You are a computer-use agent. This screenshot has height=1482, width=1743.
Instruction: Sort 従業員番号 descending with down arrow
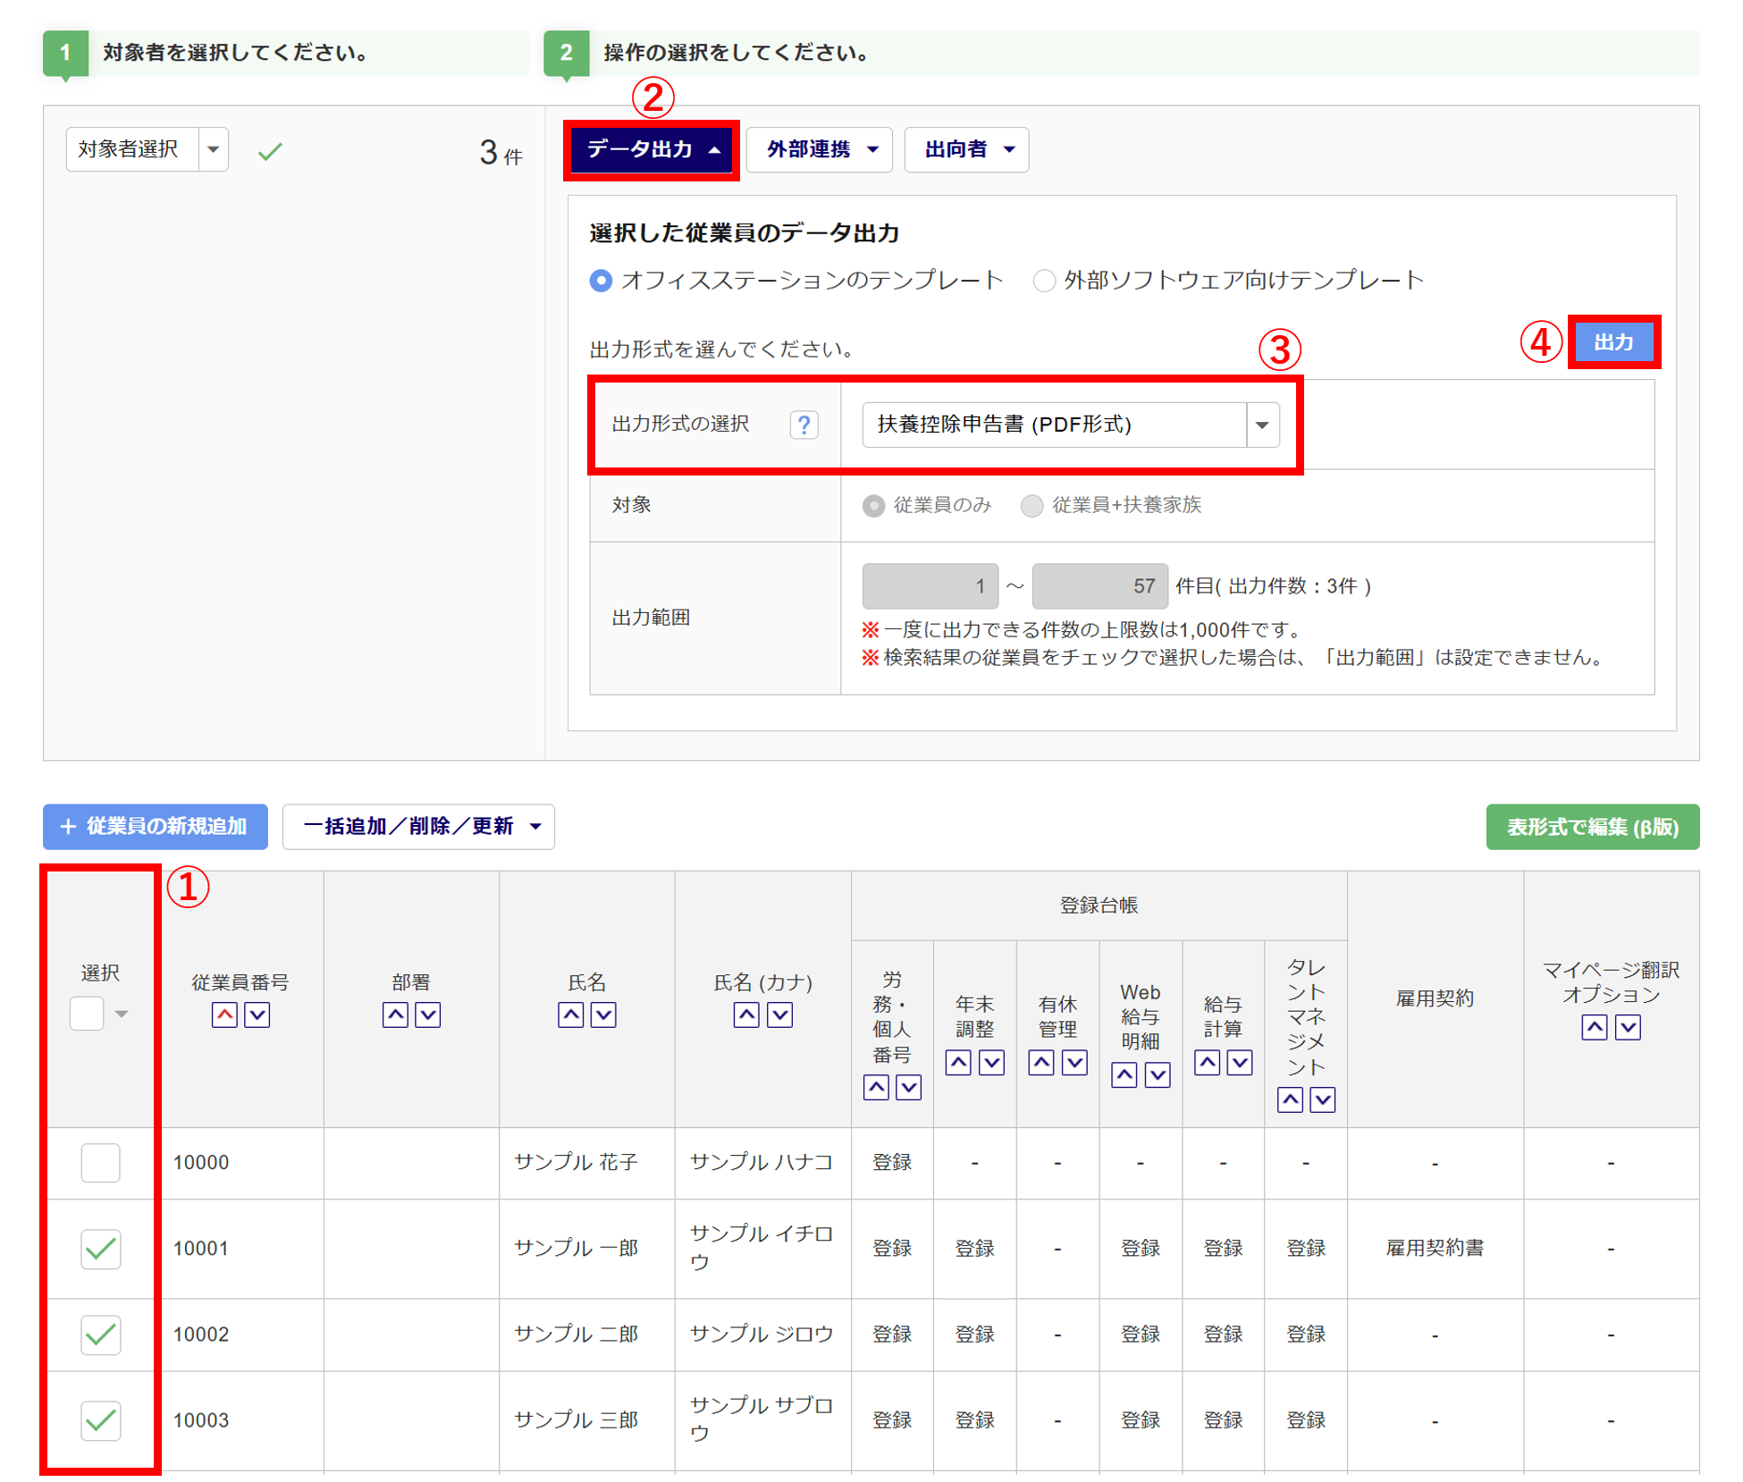tap(257, 1015)
